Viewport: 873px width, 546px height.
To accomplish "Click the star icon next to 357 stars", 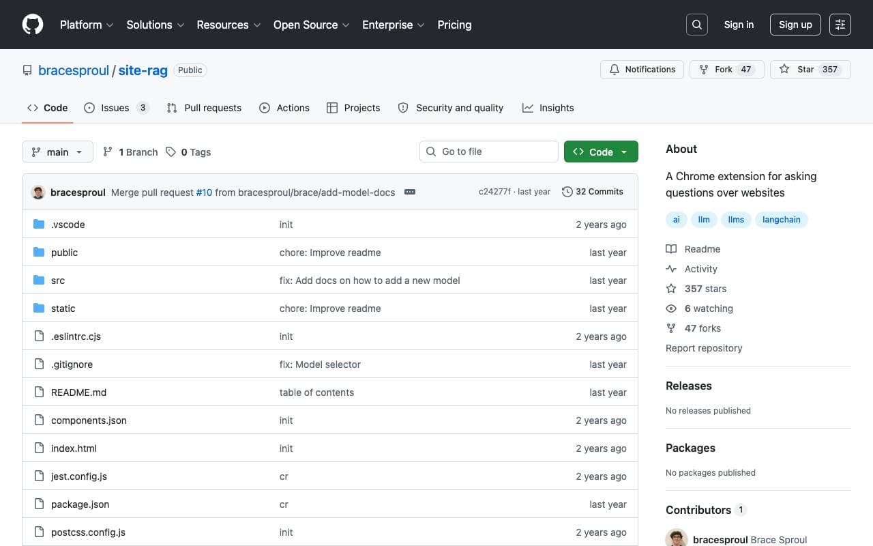I will pos(671,289).
